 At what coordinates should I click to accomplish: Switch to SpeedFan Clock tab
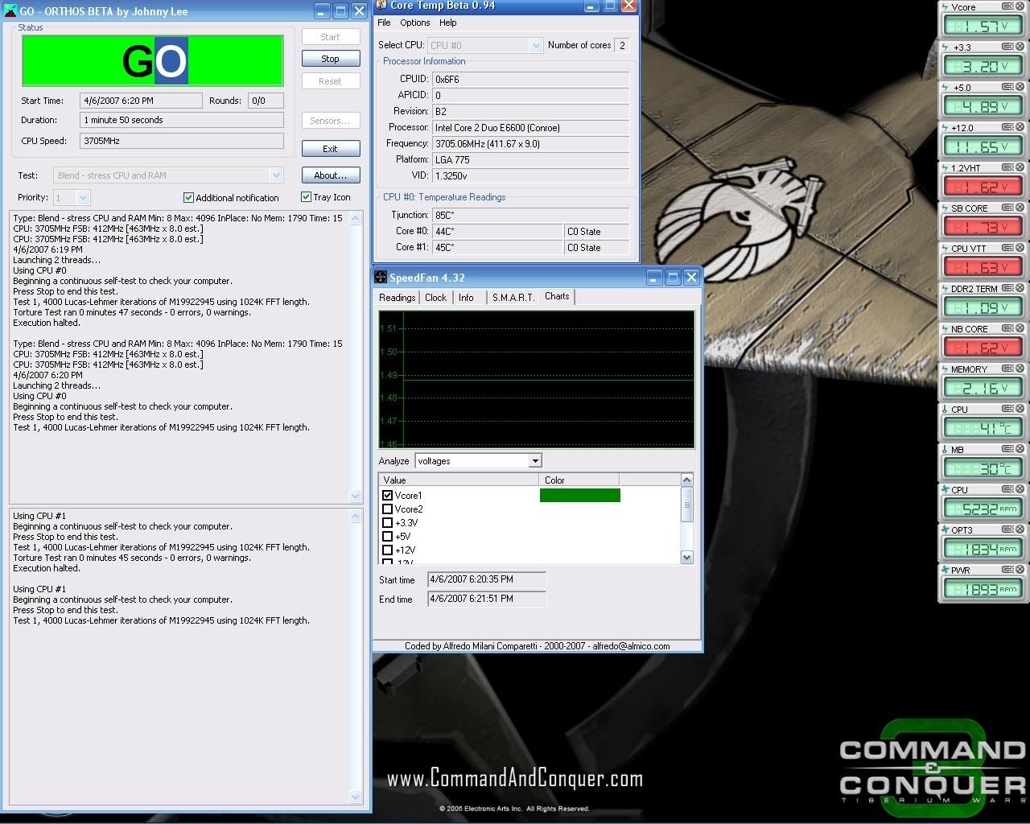[436, 298]
